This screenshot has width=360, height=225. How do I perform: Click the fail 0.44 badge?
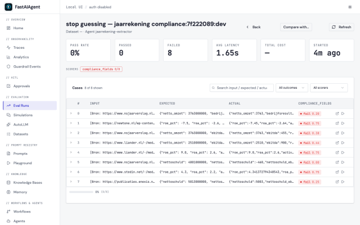(309, 143)
